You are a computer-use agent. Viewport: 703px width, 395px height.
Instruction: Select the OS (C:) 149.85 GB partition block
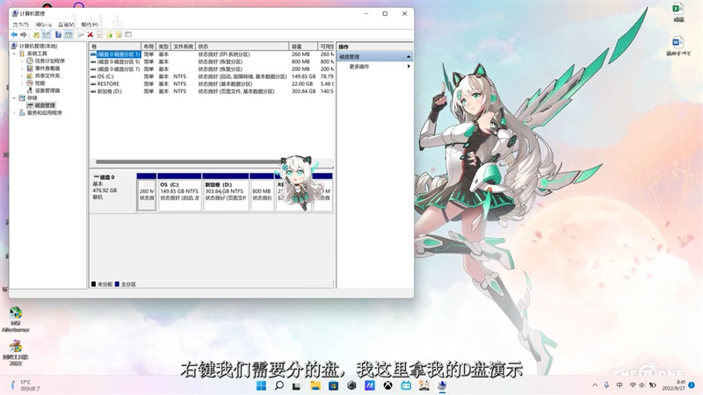(179, 191)
